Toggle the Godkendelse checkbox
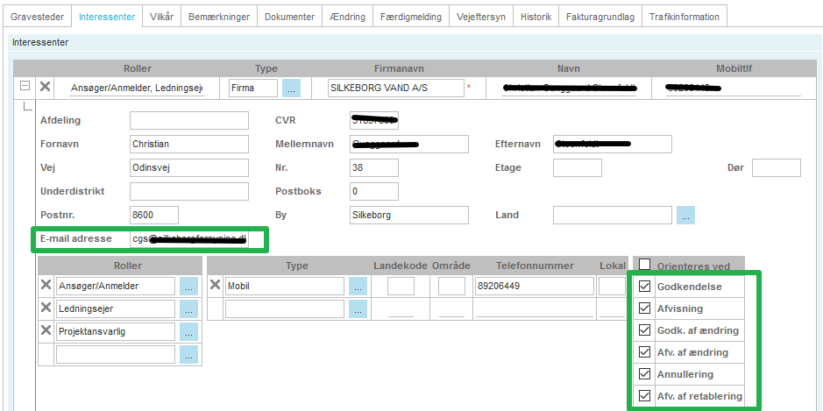Viewport: 823px width, 411px height. coord(645,287)
